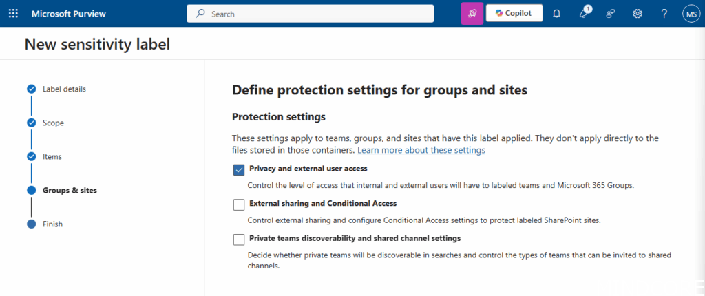Select the Groups & sites step

click(70, 190)
